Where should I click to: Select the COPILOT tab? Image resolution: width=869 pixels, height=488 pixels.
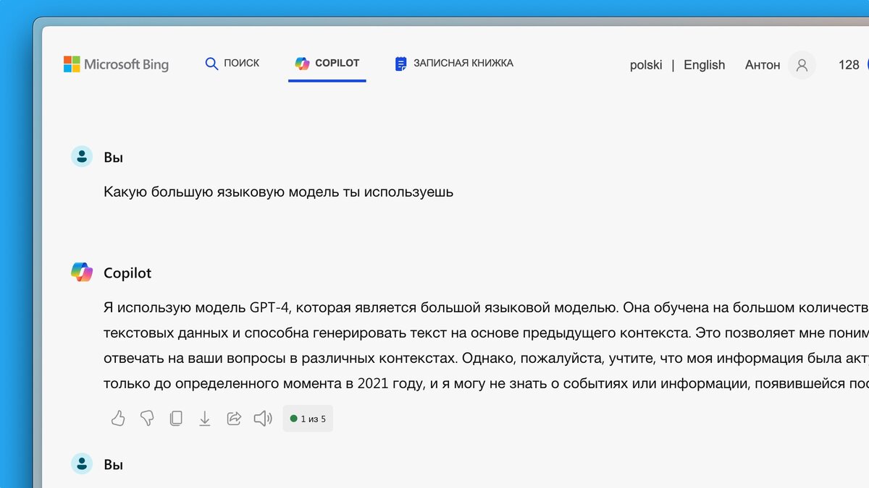coord(327,64)
